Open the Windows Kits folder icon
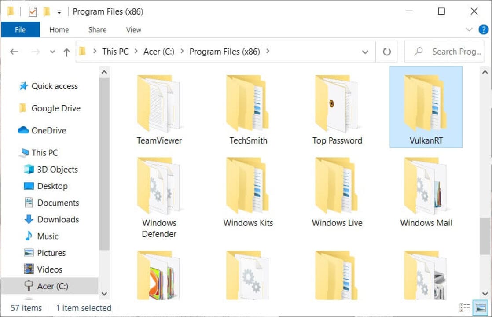 pos(248,185)
